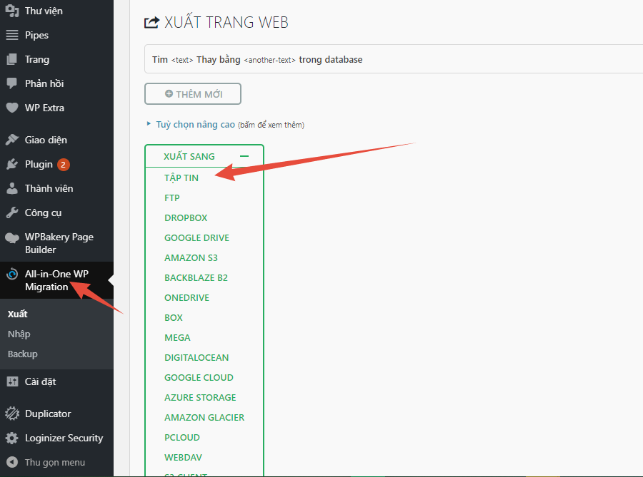Open the Backup submenu entry
The width and height of the screenshot is (643, 477).
click(x=22, y=354)
